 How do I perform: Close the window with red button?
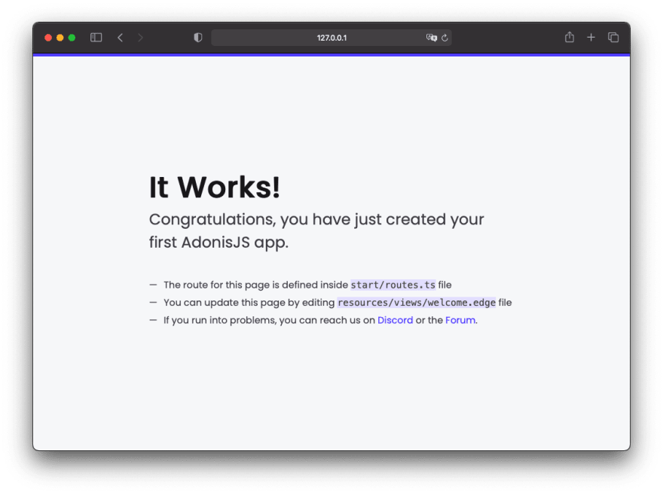coord(48,38)
